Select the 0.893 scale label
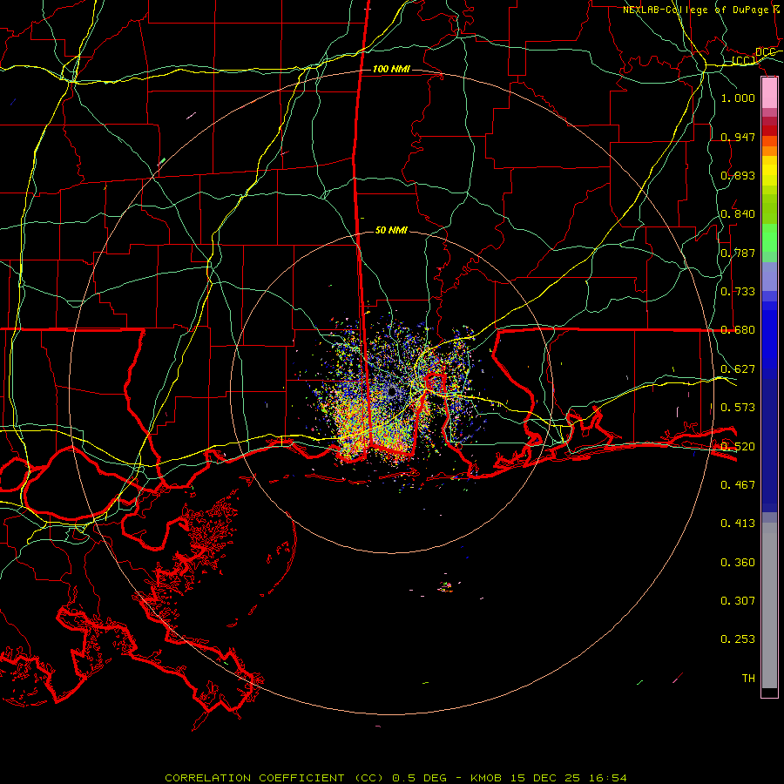 (738, 175)
